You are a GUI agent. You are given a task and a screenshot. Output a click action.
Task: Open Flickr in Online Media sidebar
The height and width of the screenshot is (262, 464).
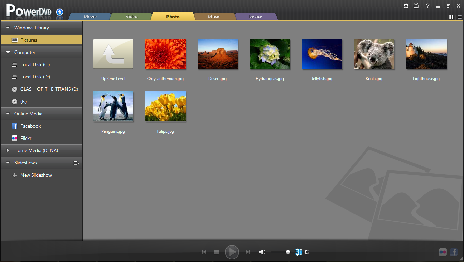click(26, 138)
